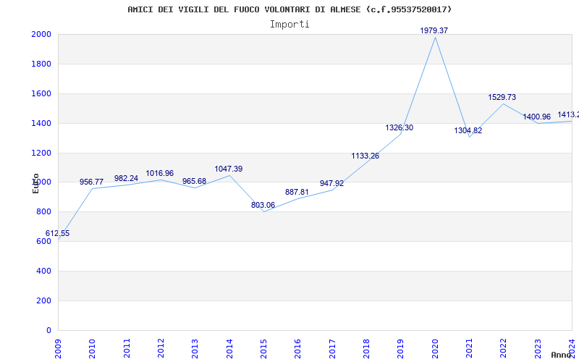Screen dimensions: 579x362
Task: Click the 965.68 data label
Action: pyautogui.click(x=194, y=182)
